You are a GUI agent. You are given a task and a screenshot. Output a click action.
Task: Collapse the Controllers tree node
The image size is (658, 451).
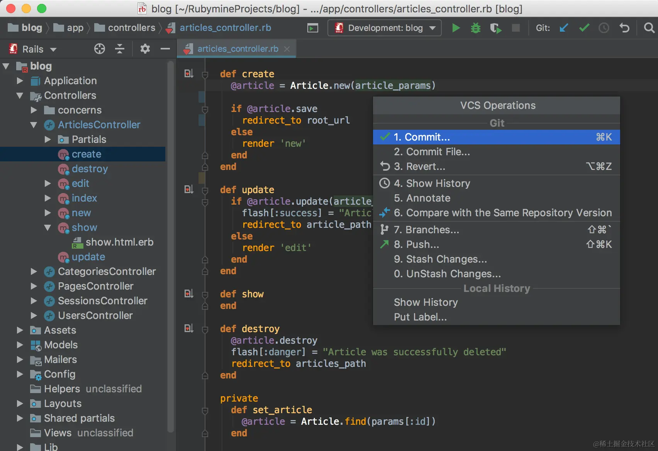pos(20,95)
